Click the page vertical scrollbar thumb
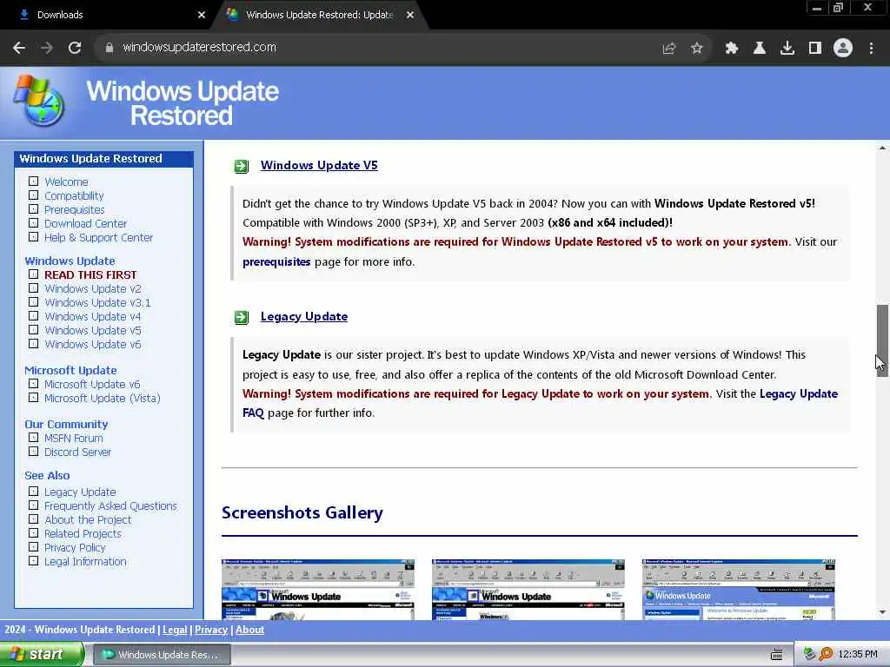Image resolution: width=890 pixels, height=667 pixels. point(882,340)
